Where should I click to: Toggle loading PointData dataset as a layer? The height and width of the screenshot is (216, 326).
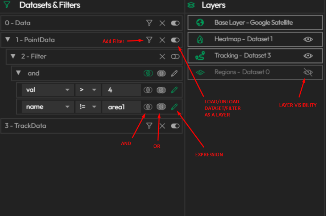175,40
